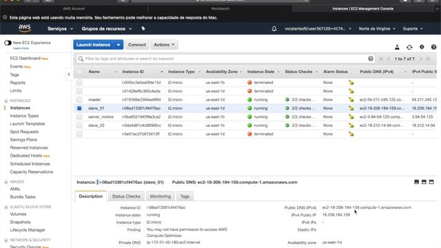The height and width of the screenshot is (248, 441).
Task: Switch to Workbench browser tab
Action: pos(220,9)
